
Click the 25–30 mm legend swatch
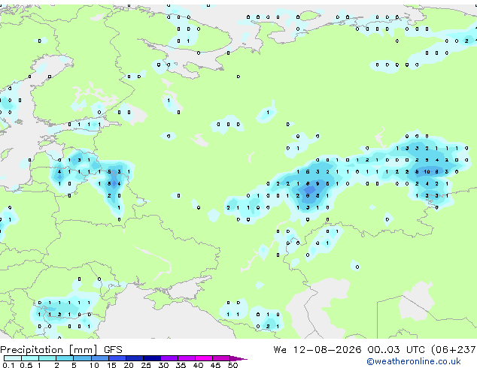[152, 358]
